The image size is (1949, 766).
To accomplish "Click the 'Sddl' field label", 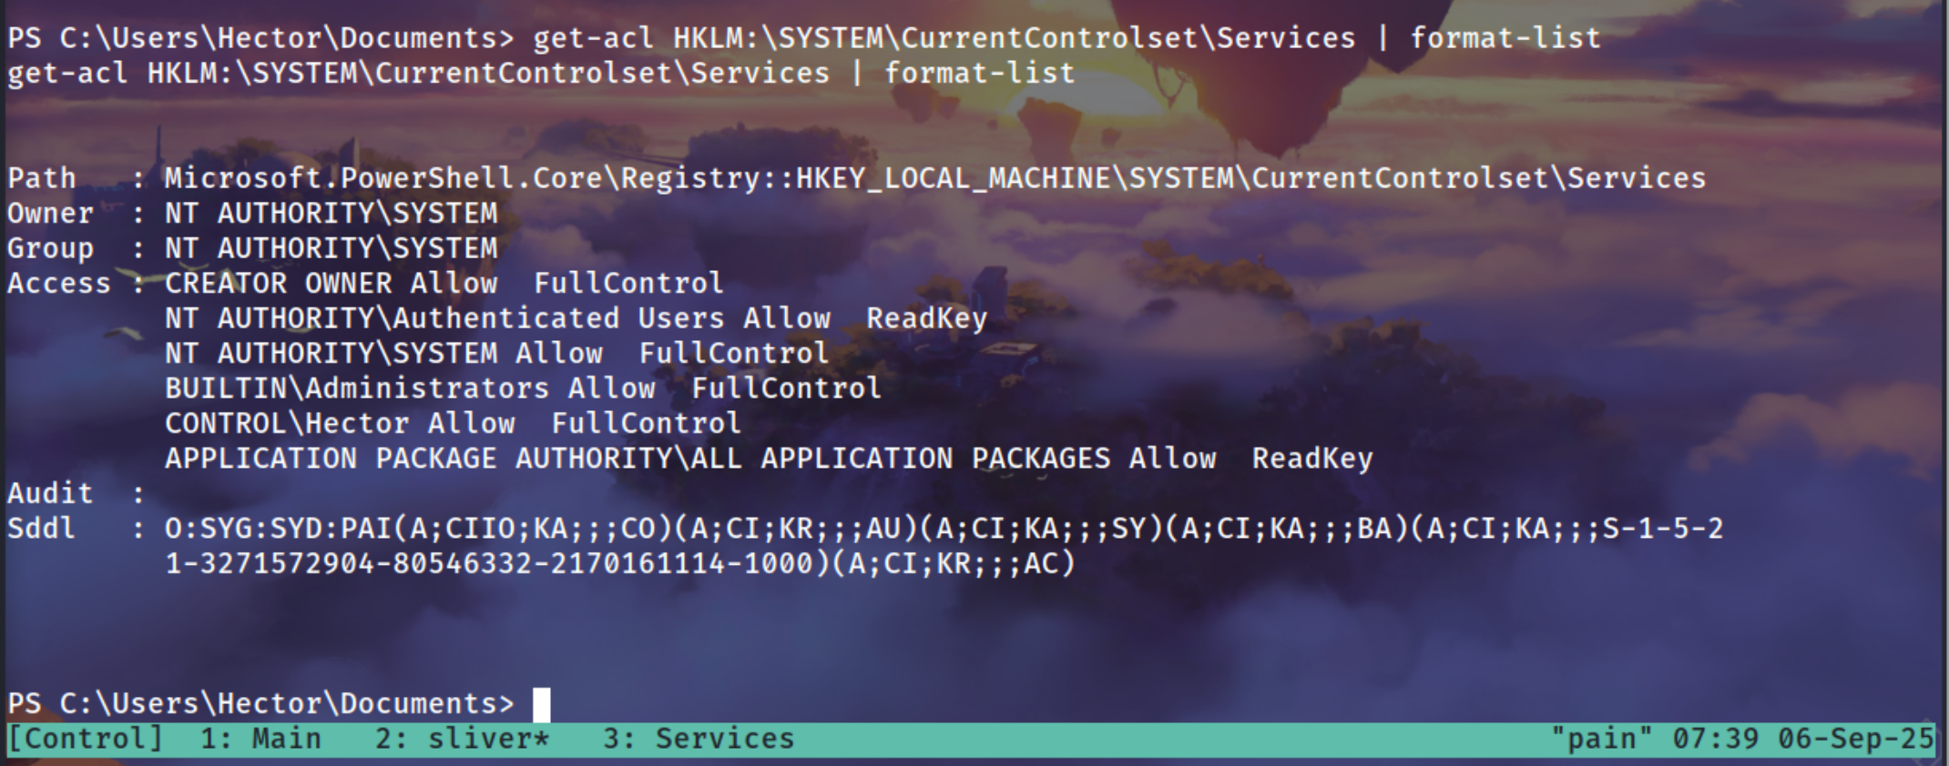I will coord(42,529).
